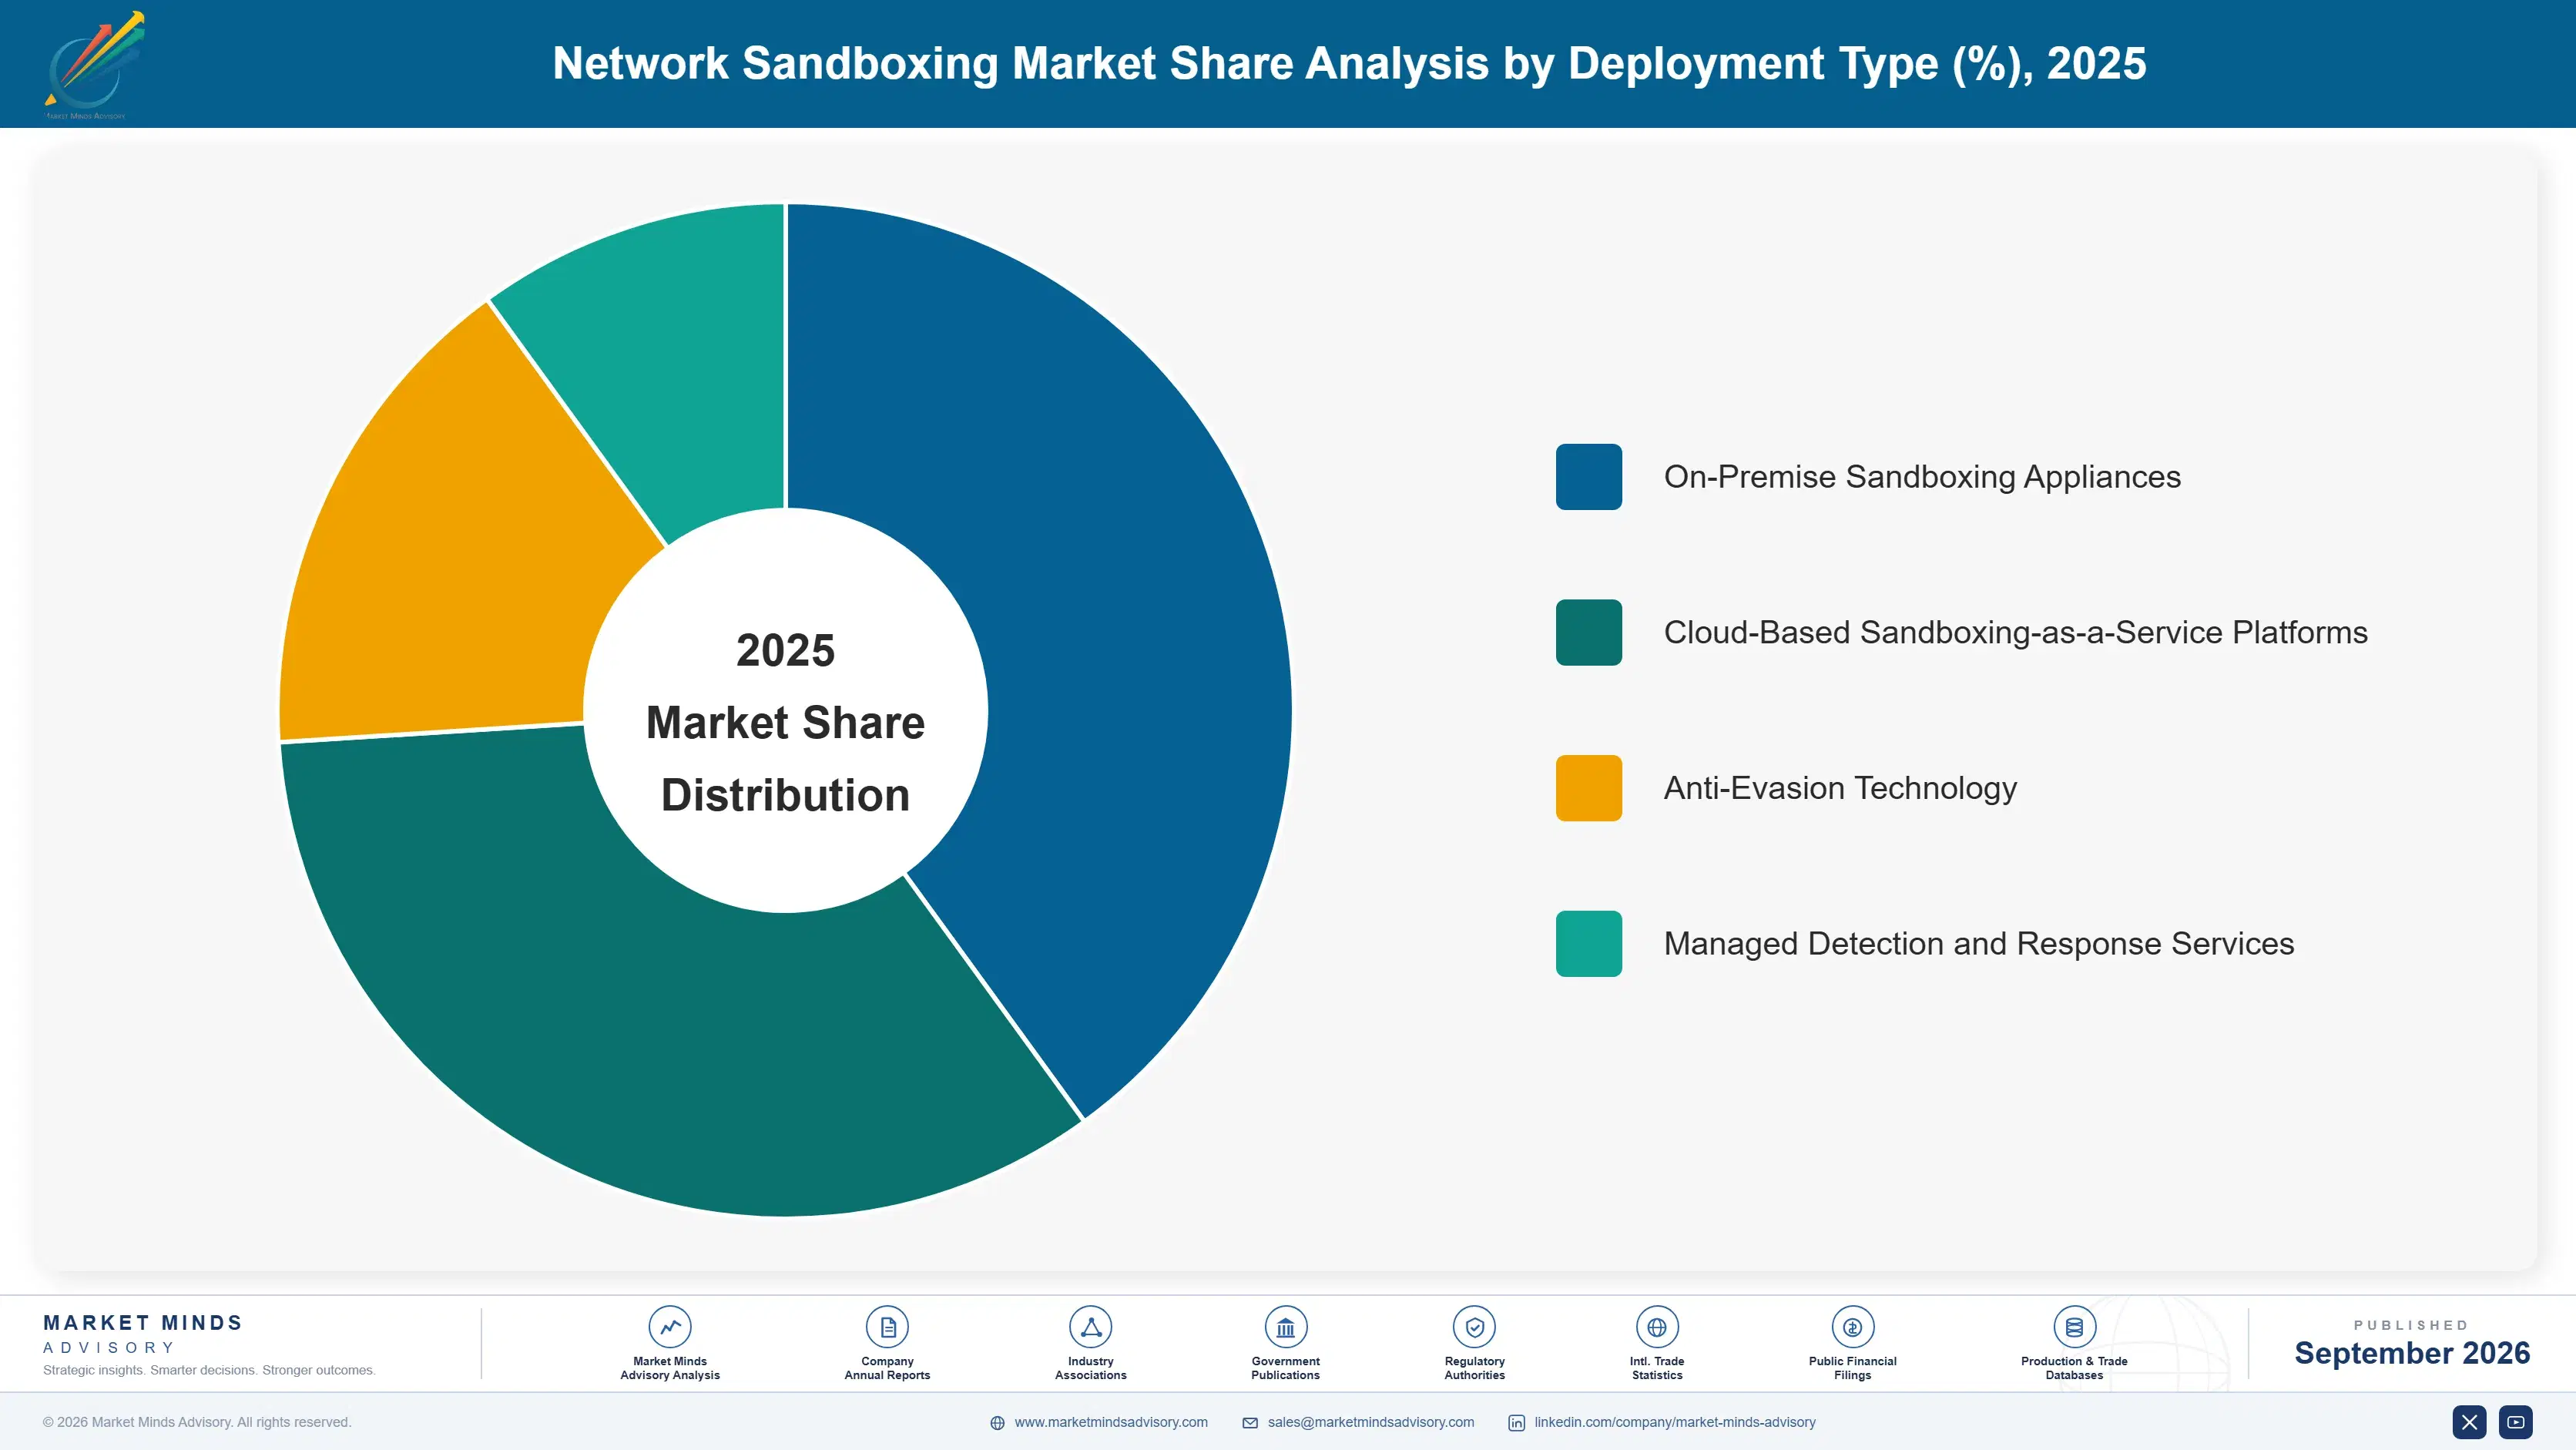2576x1450 pixels.
Task: Click the copyright notice text
Action: click(x=197, y=1422)
